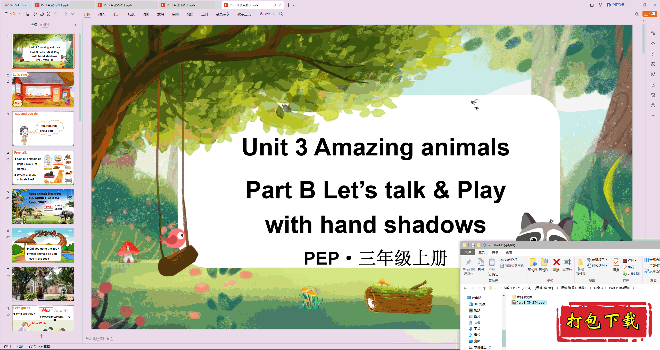The width and height of the screenshot is (660, 350).
Task: Click the undo icon in Explorer title bar
Action: pyautogui.click(x=484, y=245)
